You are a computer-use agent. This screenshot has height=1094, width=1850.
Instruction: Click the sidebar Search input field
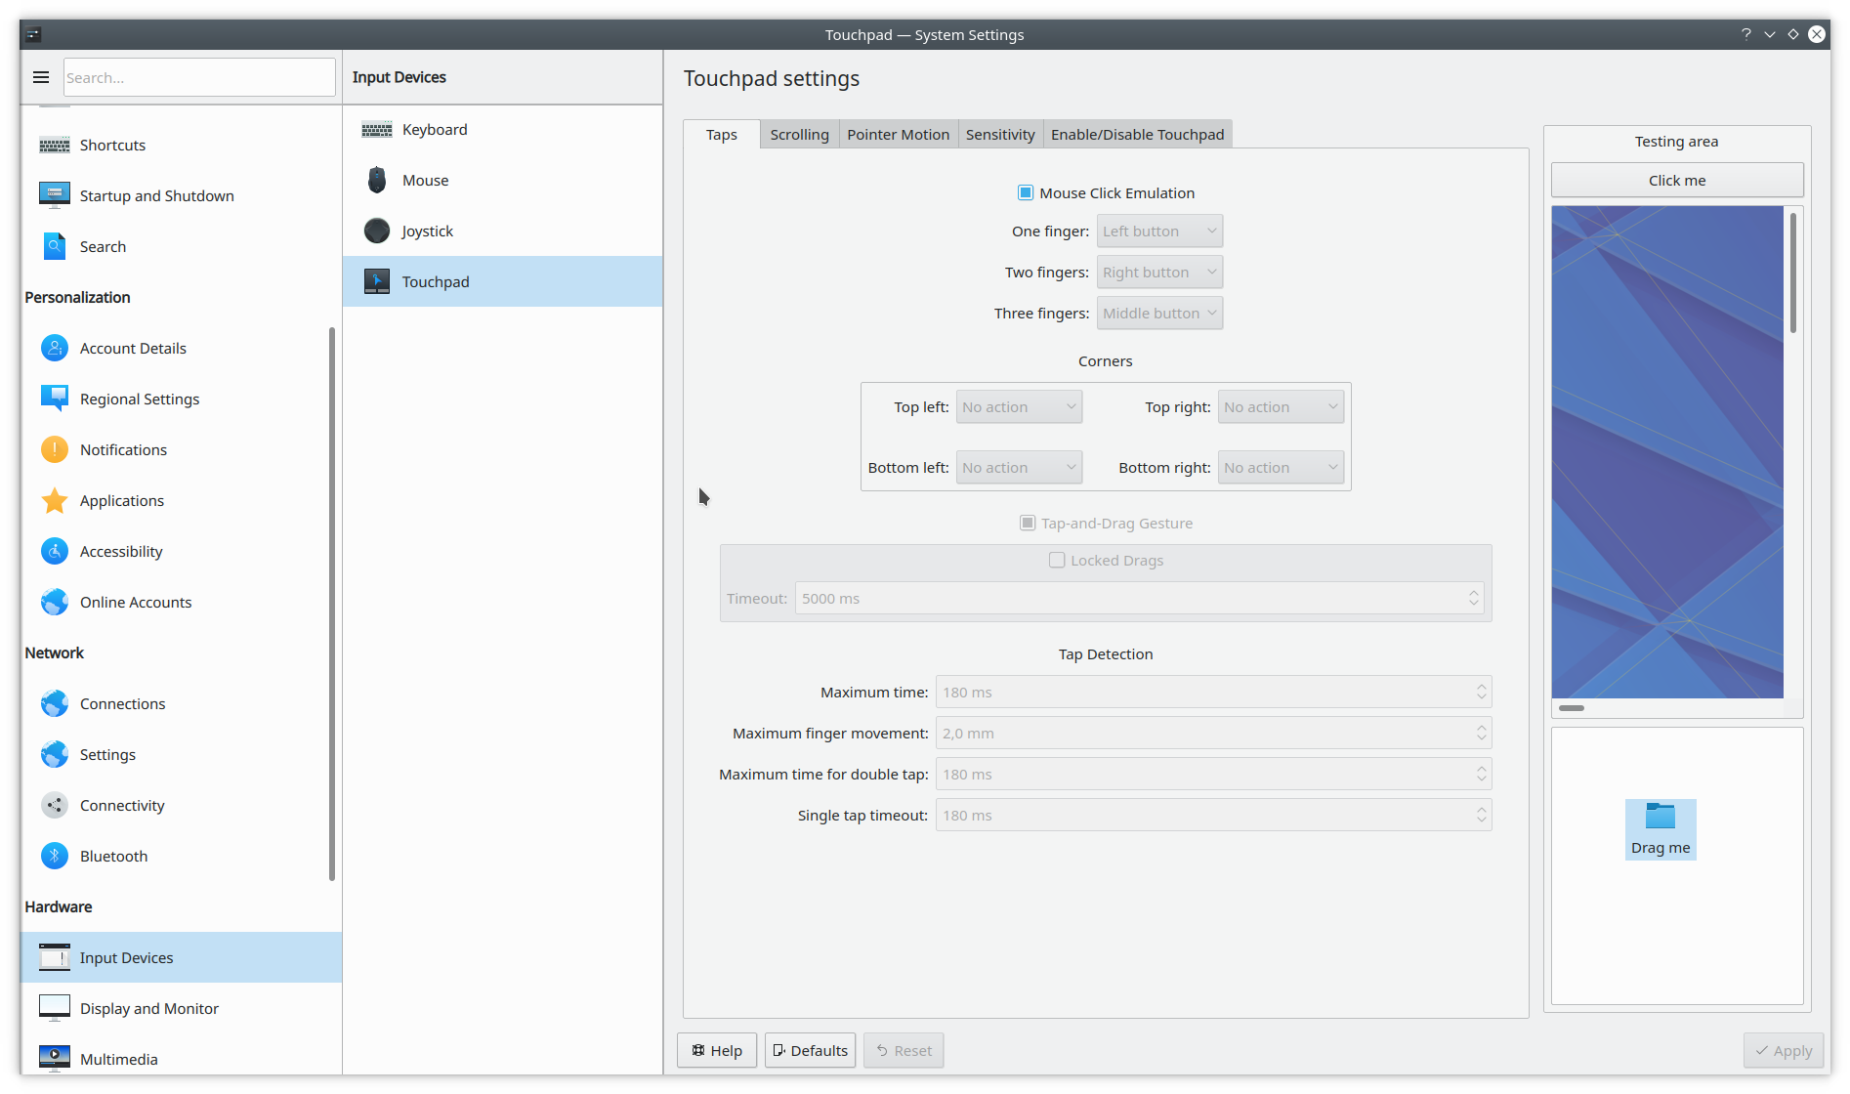(x=199, y=77)
